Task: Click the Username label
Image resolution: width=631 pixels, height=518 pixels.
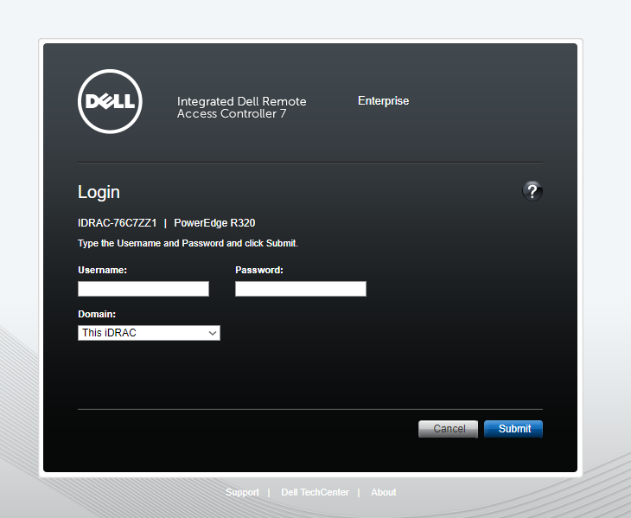Action: [102, 270]
